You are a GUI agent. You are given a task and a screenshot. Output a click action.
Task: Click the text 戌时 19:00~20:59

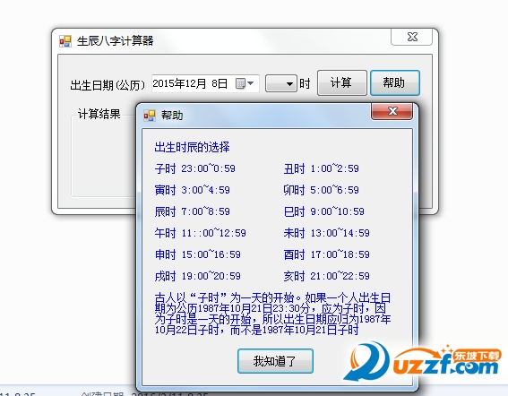click(198, 276)
